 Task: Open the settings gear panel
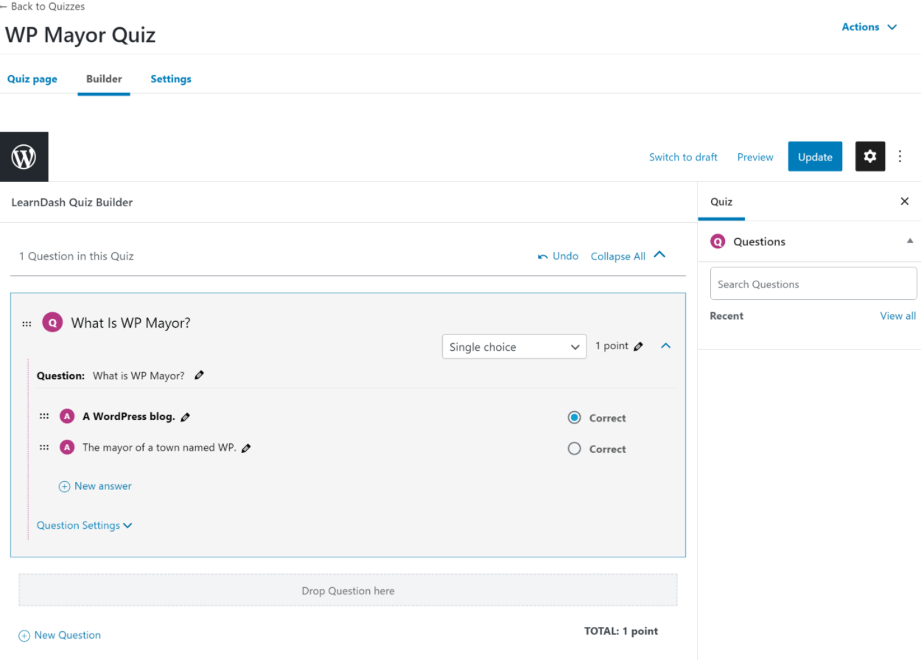870,156
